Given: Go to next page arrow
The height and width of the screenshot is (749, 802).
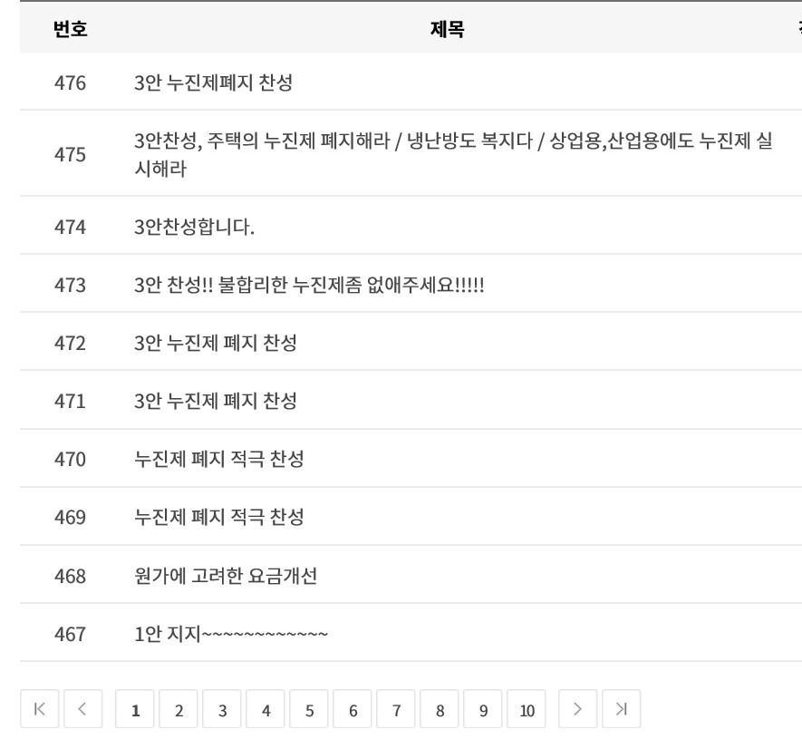Looking at the screenshot, I should coord(577,709).
